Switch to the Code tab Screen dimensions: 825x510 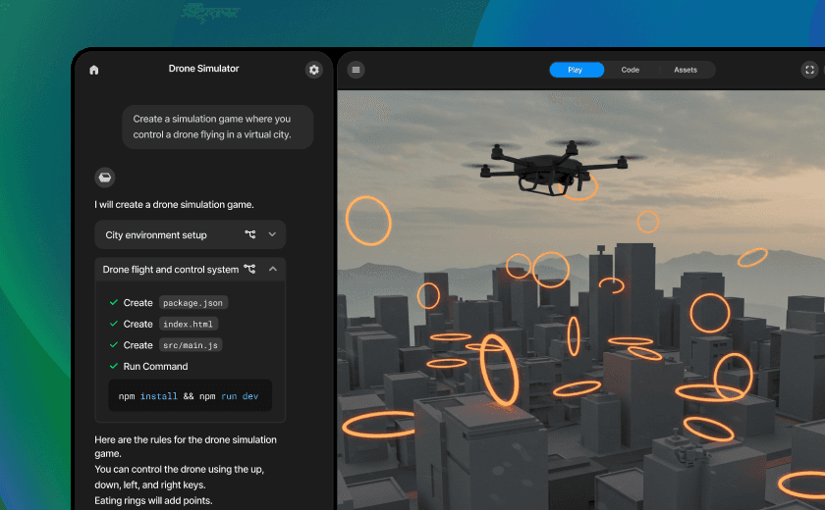pyautogui.click(x=630, y=70)
